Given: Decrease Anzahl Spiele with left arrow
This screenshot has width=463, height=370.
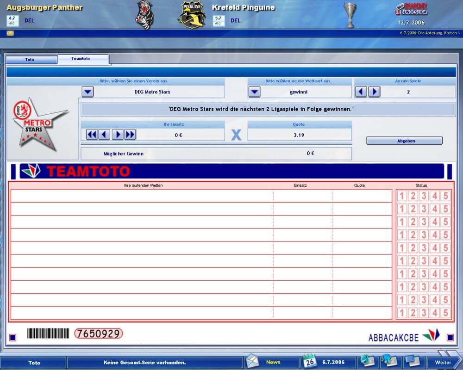Looking at the screenshot, I should click(x=361, y=92).
